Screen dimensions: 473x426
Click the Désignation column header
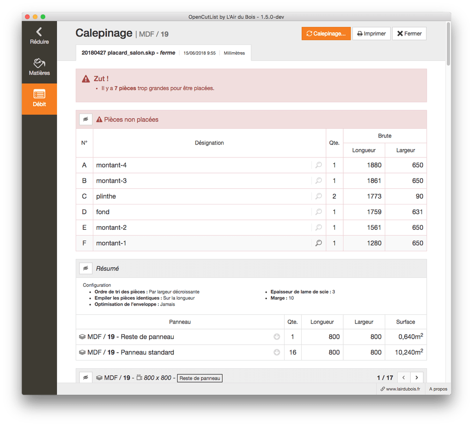tap(209, 143)
